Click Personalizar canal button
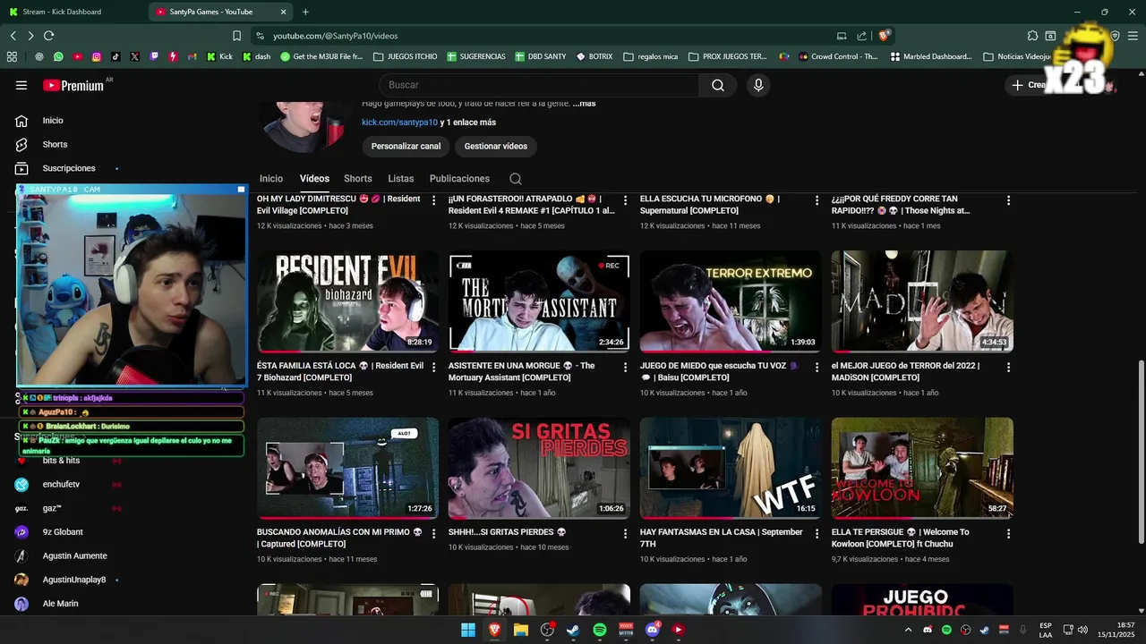The width and height of the screenshot is (1146, 644). (x=406, y=146)
